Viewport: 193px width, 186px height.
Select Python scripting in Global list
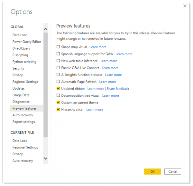point(24,62)
